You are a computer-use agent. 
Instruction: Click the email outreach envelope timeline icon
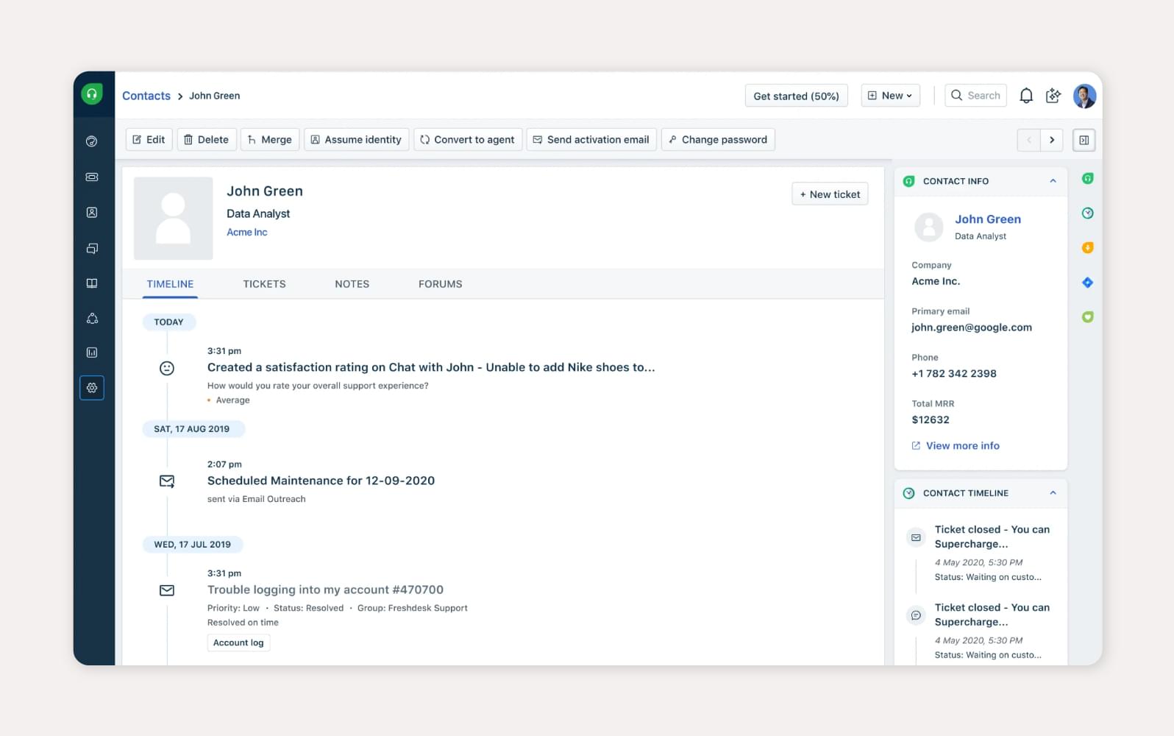[x=167, y=481]
